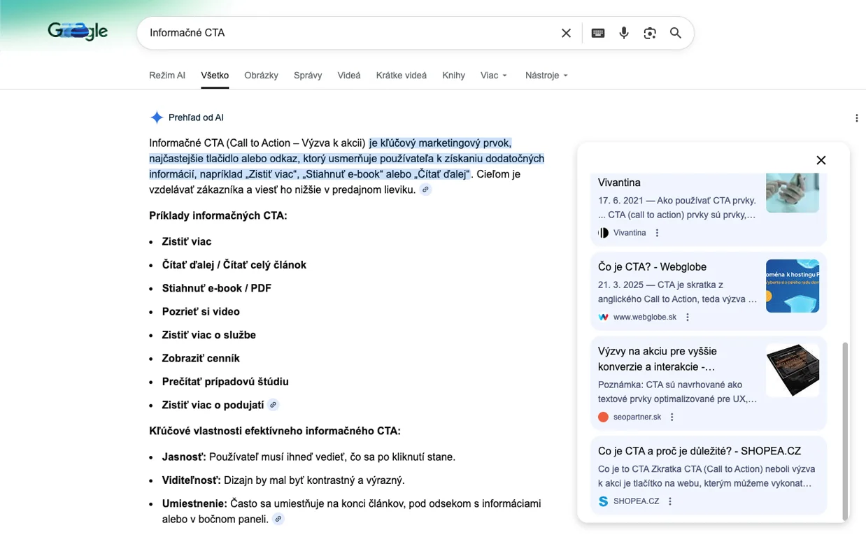Close the sources side panel
The height and width of the screenshot is (537, 866).
tap(821, 160)
